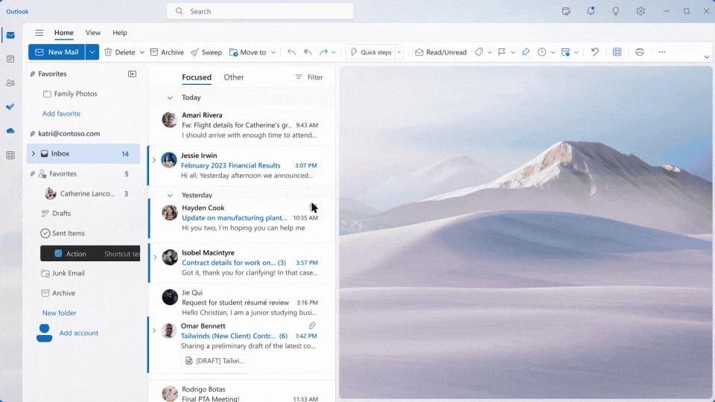The height and width of the screenshot is (402, 715).
Task: Open the To Do checkmark app
Action: (10, 106)
